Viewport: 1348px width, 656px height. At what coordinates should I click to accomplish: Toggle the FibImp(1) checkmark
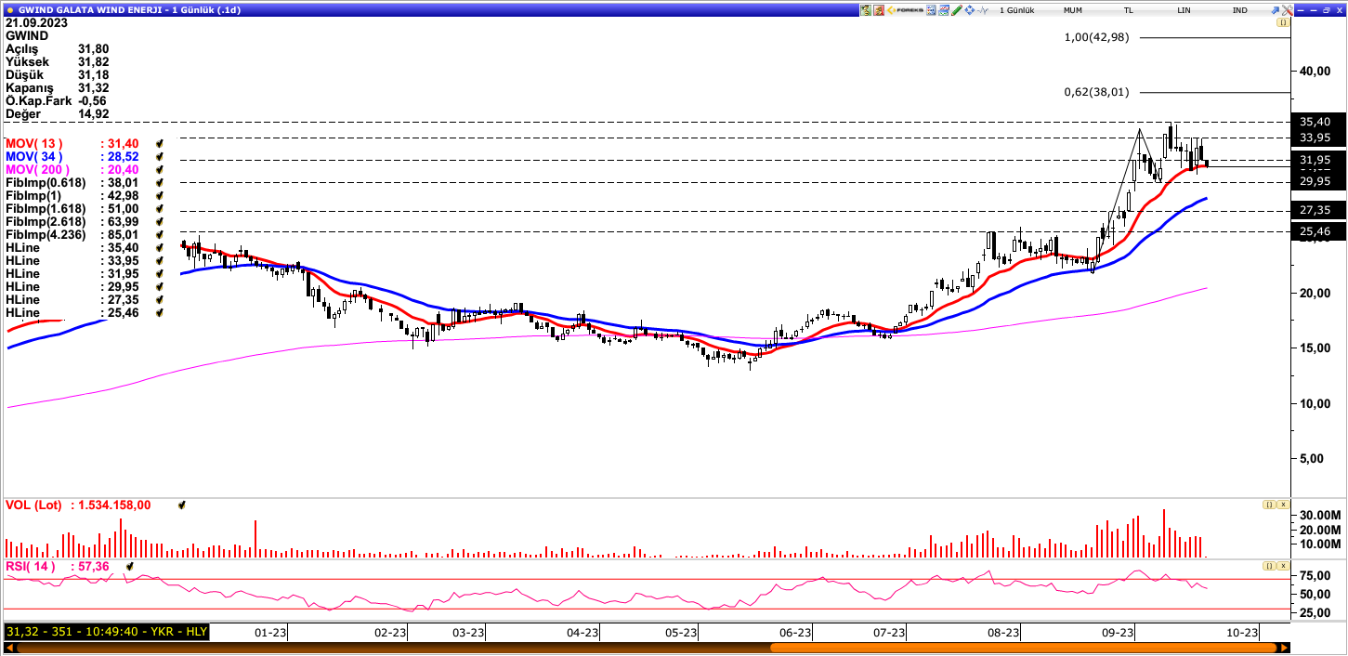(x=160, y=196)
